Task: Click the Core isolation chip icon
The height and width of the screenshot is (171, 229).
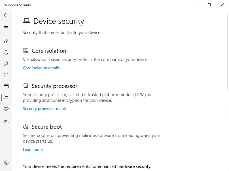Action: (x=26, y=51)
